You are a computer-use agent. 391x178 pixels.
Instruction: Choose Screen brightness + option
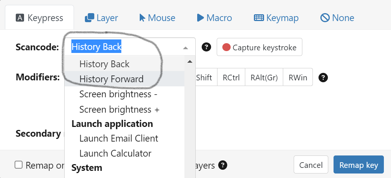[x=119, y=109]
